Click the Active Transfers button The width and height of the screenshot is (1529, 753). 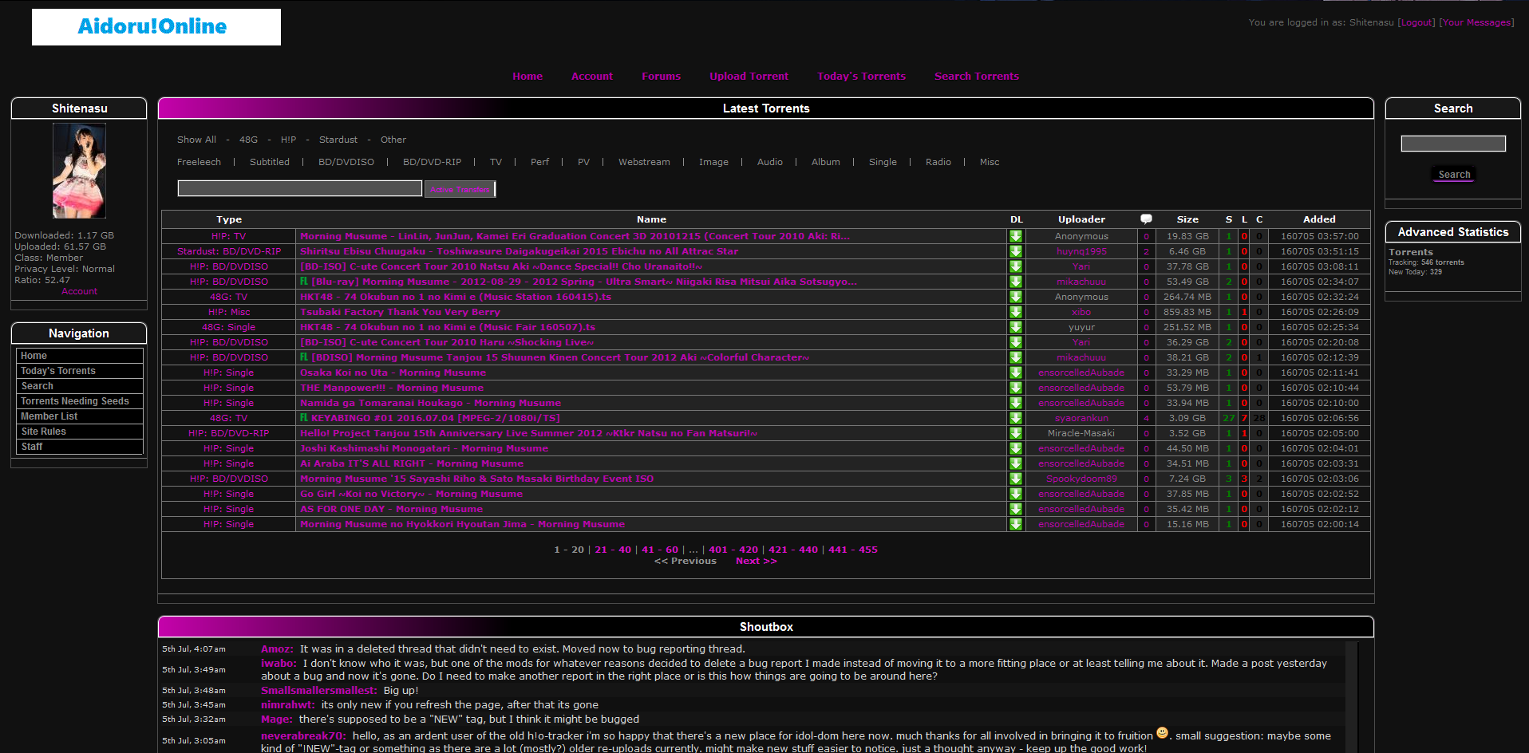pyautogui.click(x=460, y=189)
